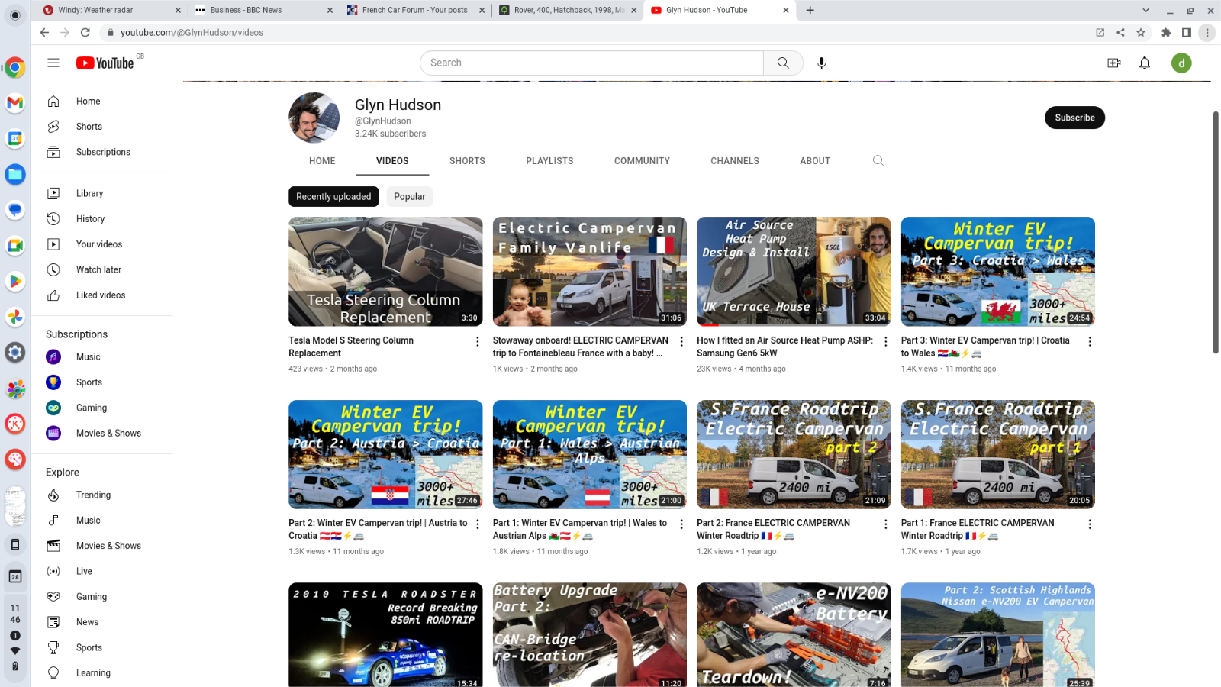1221x687 pixels.
Task: Switch to the Business - BBC News browser tab
Action: pos(263,10)
